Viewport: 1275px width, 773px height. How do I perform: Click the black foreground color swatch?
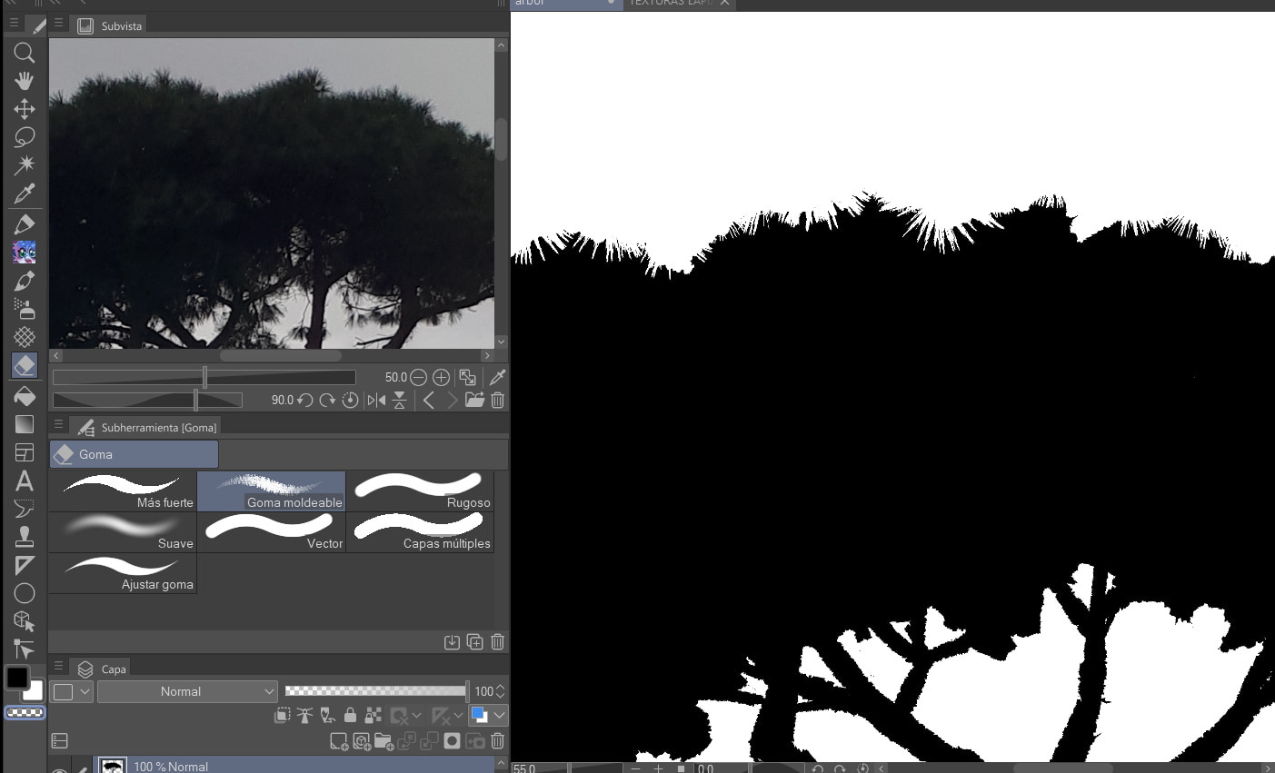17,678
